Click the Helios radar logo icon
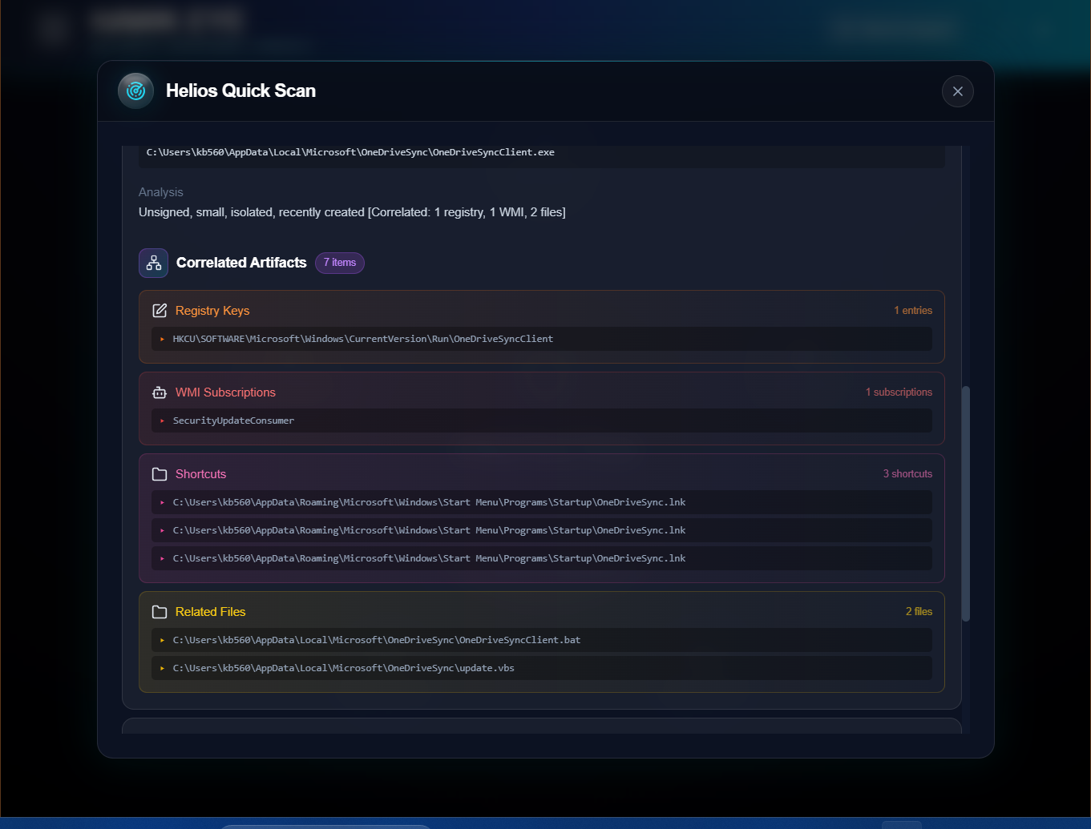The height and width of the screenshot is (829, 1091). [x=135, y=91]
